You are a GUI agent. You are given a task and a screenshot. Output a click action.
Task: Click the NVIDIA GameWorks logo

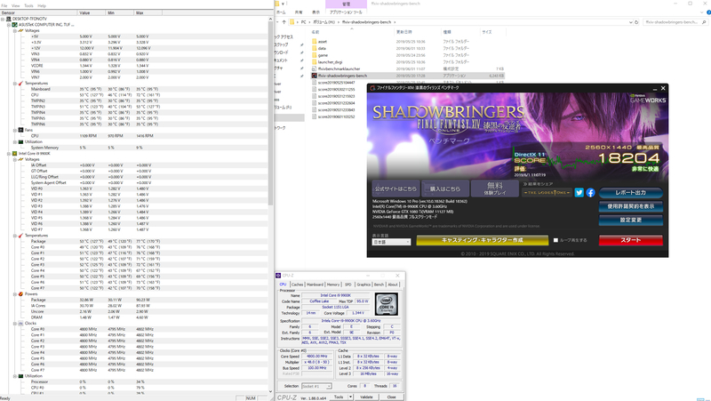[x=648, y=99]
